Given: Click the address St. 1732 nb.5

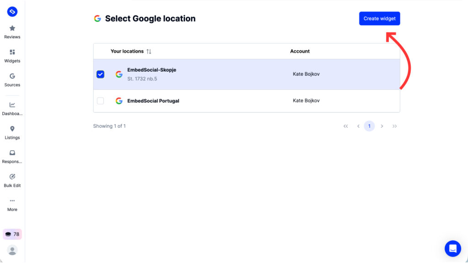Looking at the screenshot, I should (x=142, y=79).
